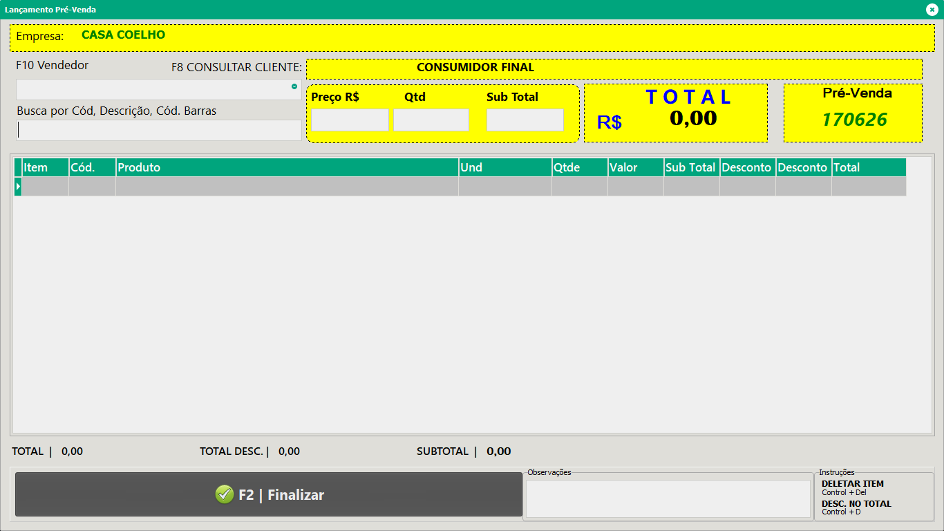Close the Lançamento Pré-Venda window
The width and height of the screenshot is (944, 531).
coord(932,10)
